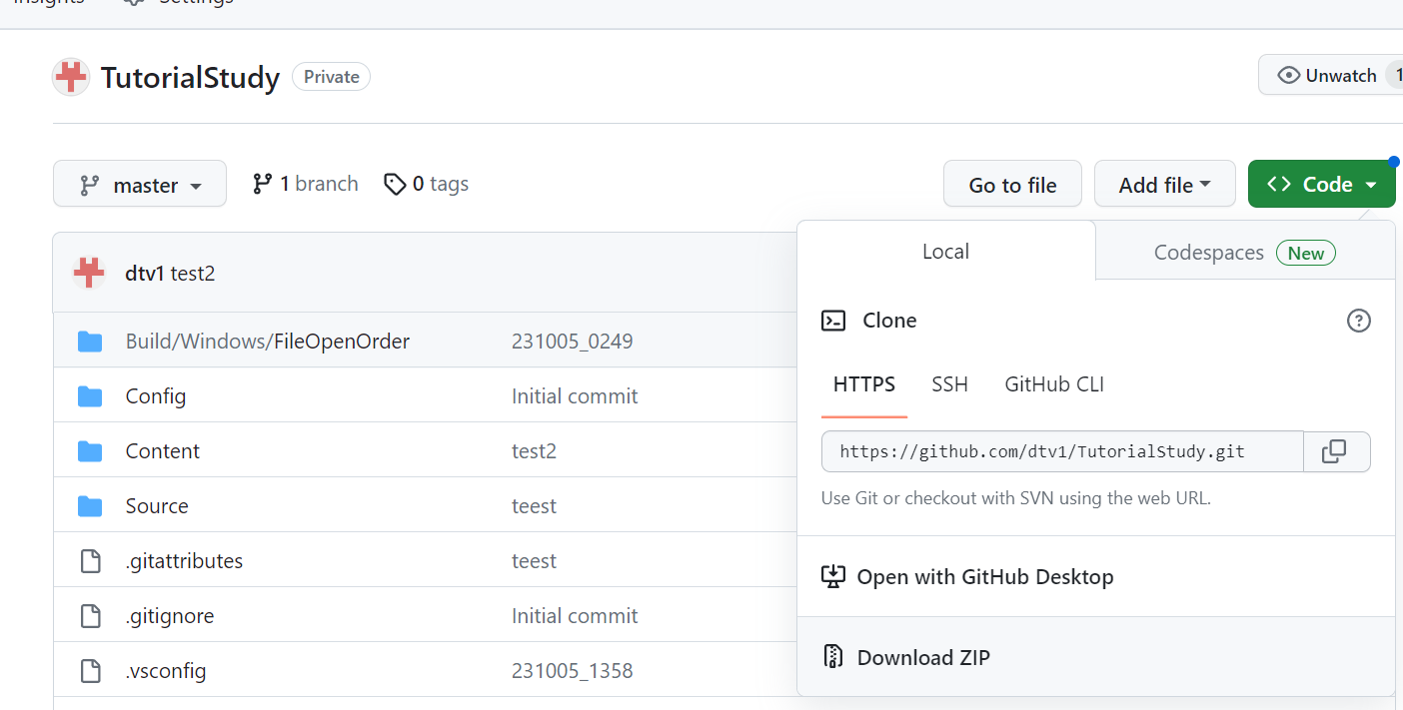Click the Go to file button

pyautogui.click(x=1012, y=185)
